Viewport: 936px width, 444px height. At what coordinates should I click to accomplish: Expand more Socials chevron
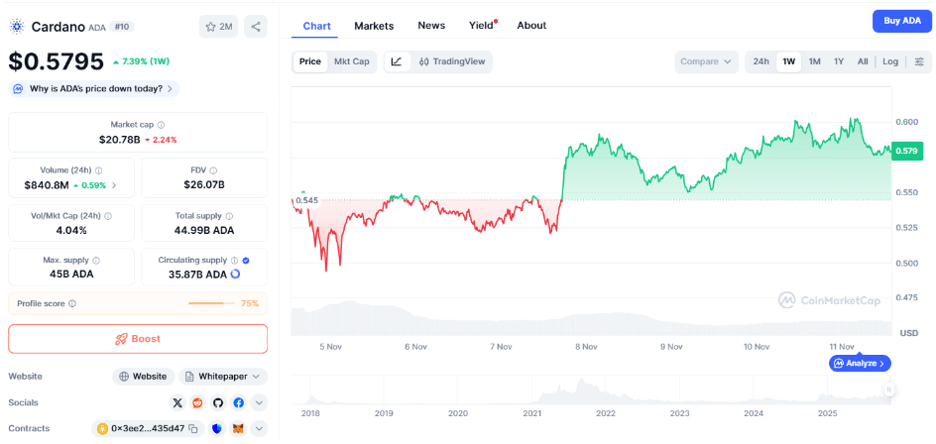point(260,402)
